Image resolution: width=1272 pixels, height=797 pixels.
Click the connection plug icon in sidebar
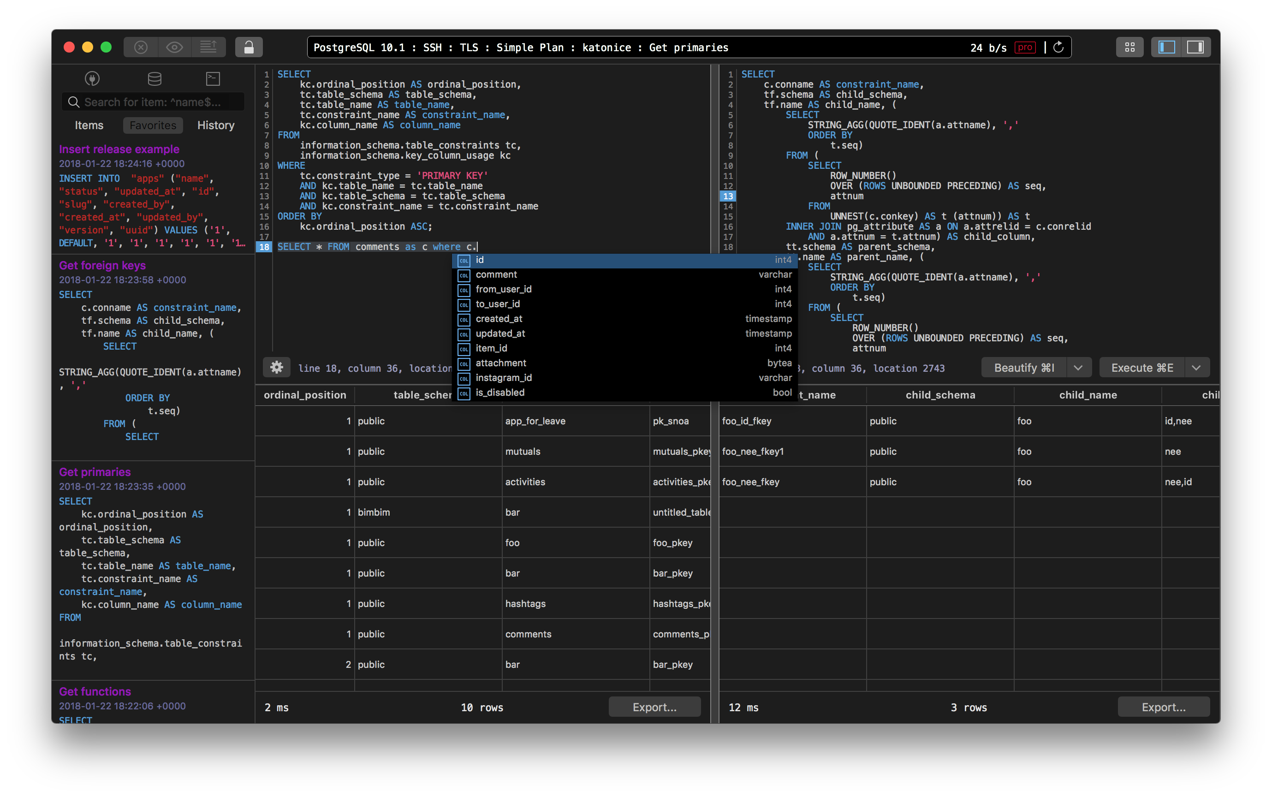pyautogui.click(x=92, y=78)
